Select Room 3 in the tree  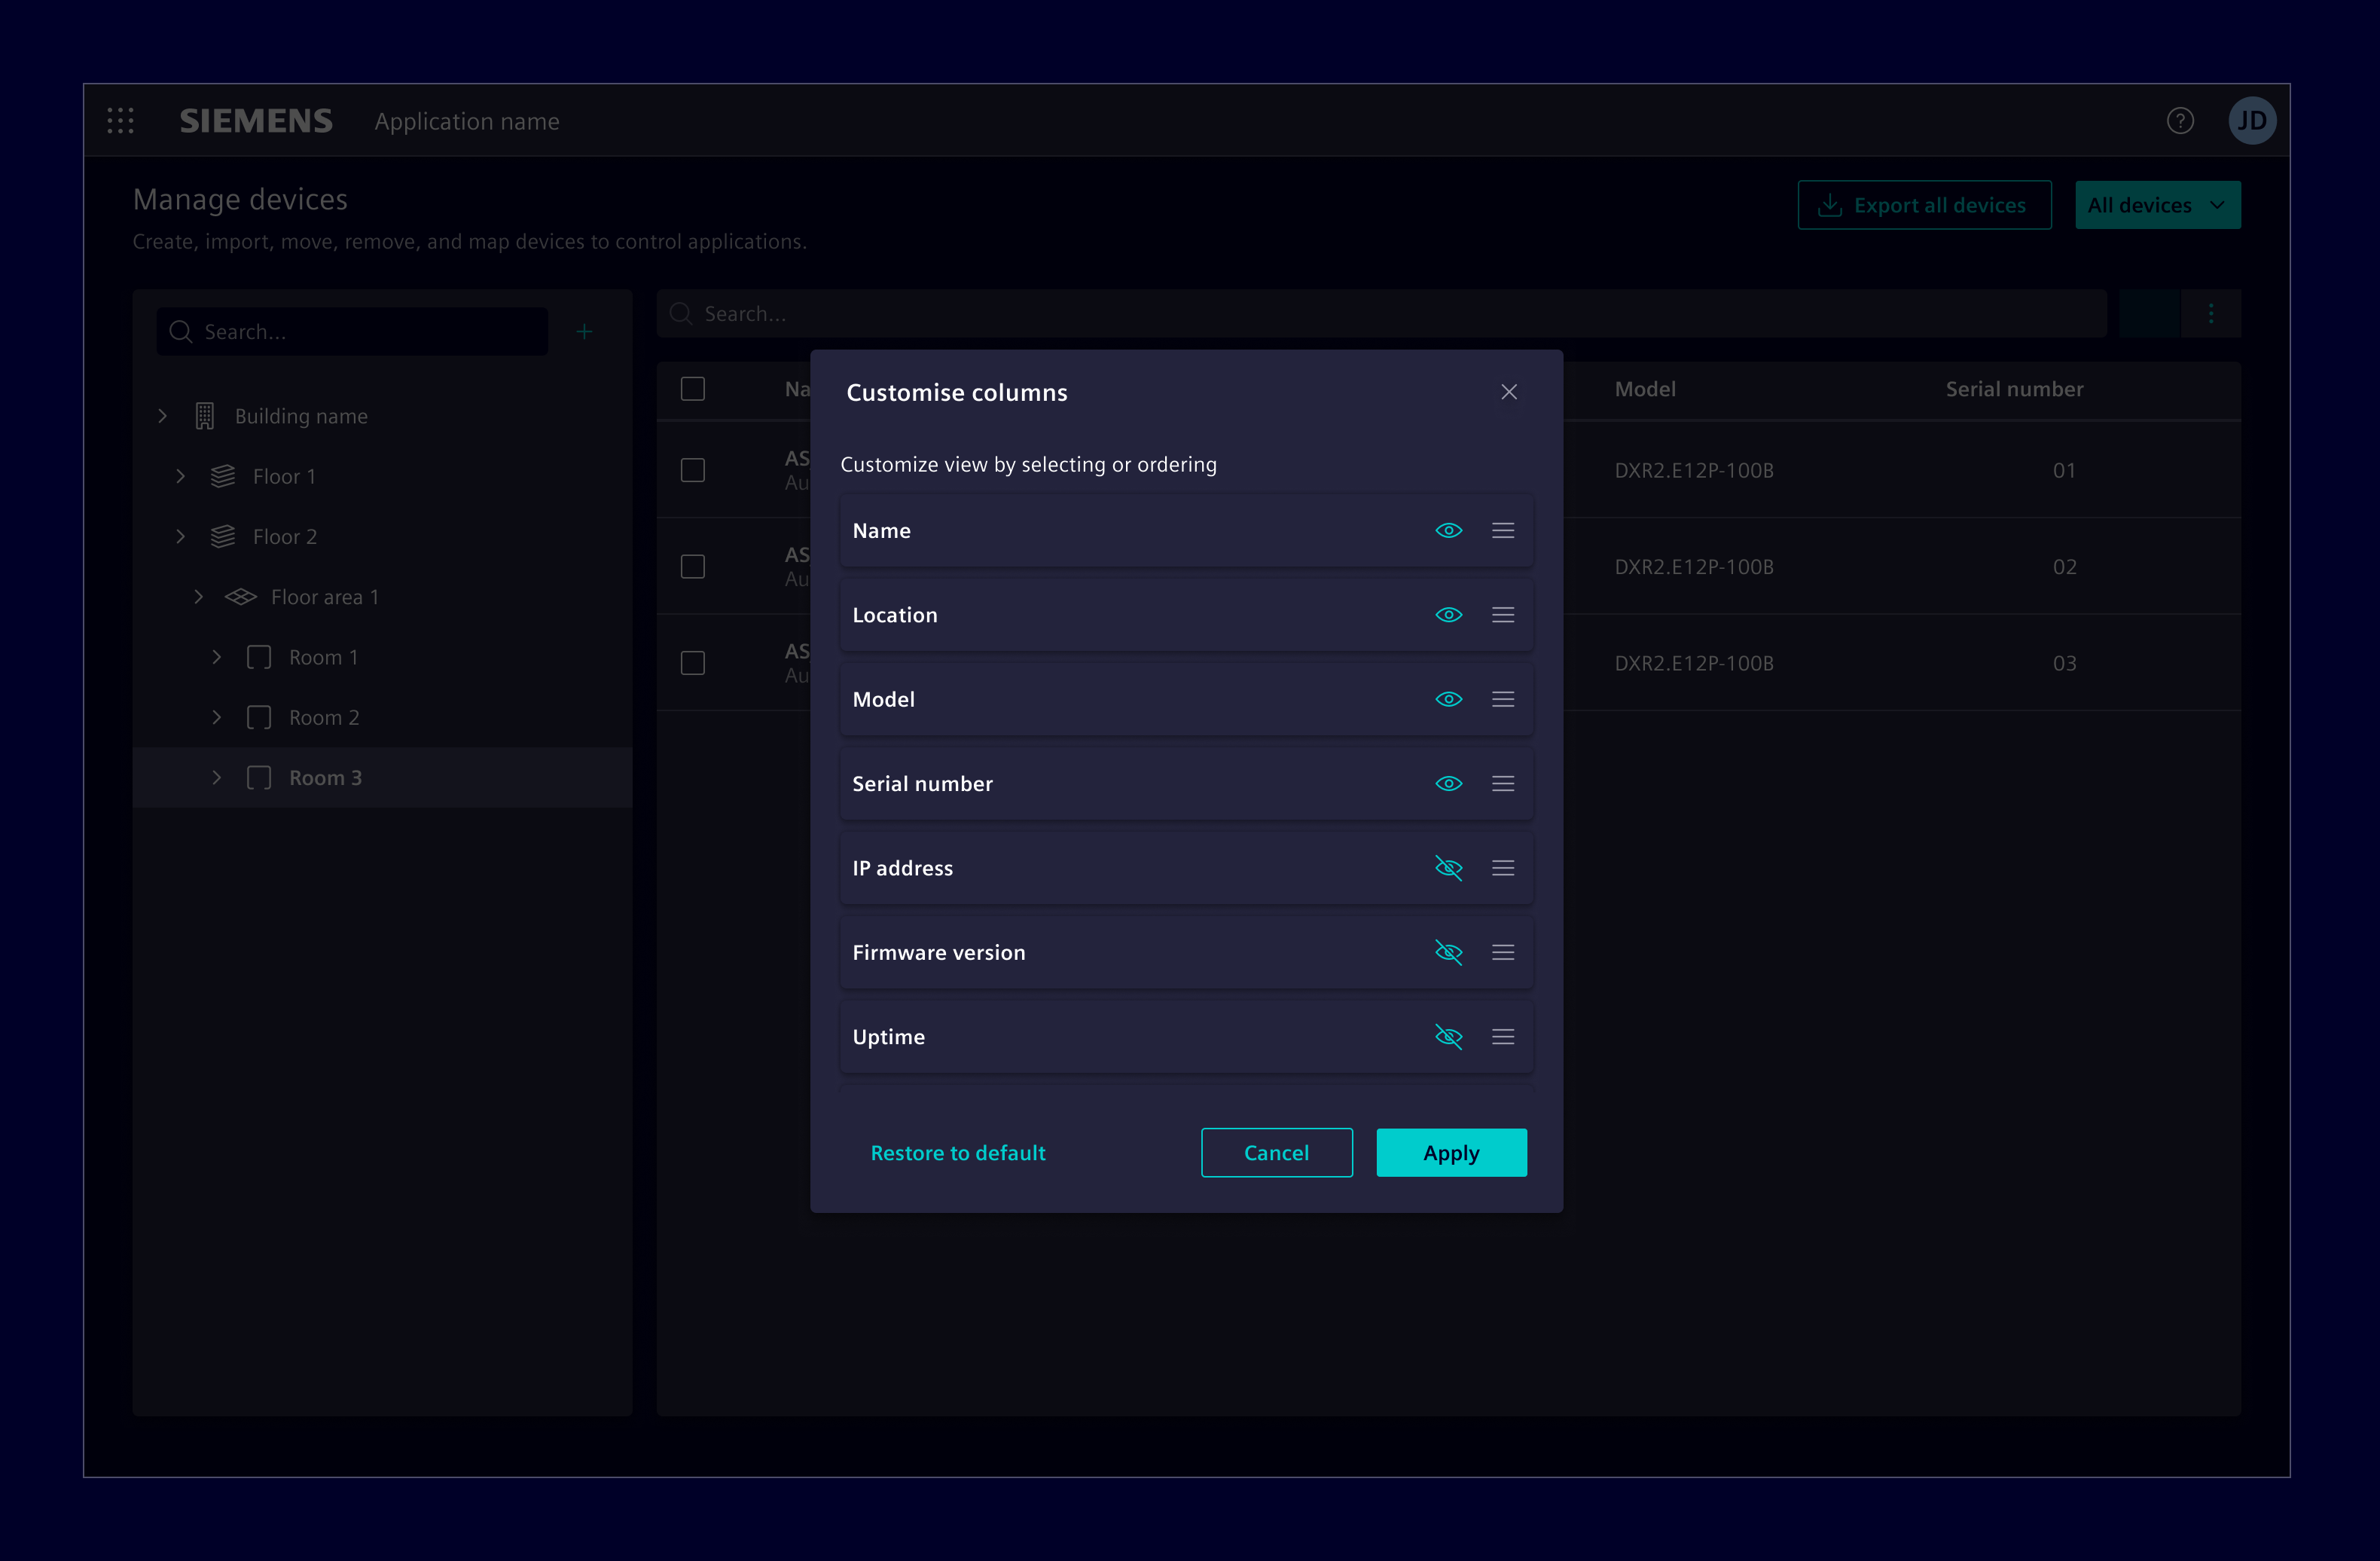(325, 778)
